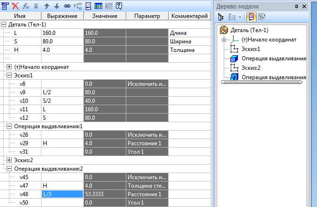This screenshot has height=207, width=317.
Task: Click the Выражение column header
Action: (62, 16)
